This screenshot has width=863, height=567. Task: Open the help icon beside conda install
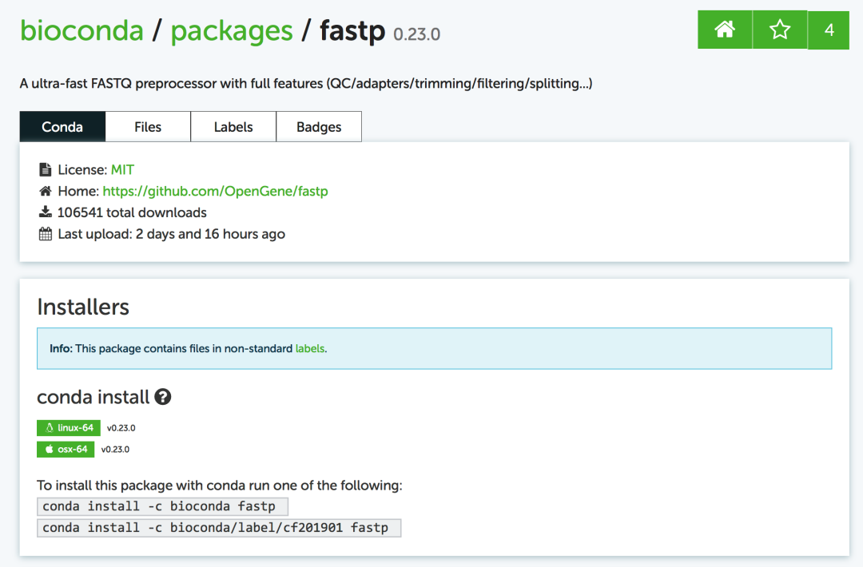point(162,397)
